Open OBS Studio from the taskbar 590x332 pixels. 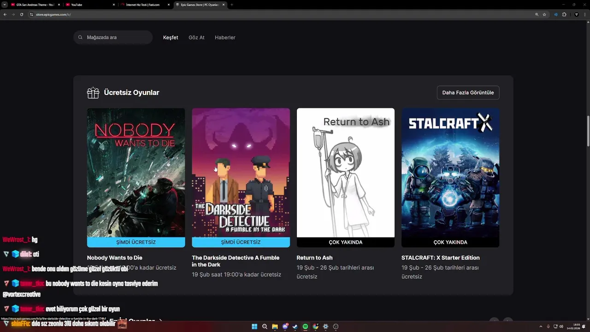coord(336,326)
